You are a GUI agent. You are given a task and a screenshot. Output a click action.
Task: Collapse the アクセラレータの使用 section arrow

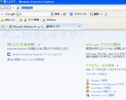(x=117, y=66)
